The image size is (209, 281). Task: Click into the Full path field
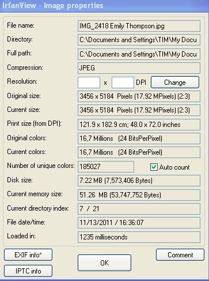point(139,54)
